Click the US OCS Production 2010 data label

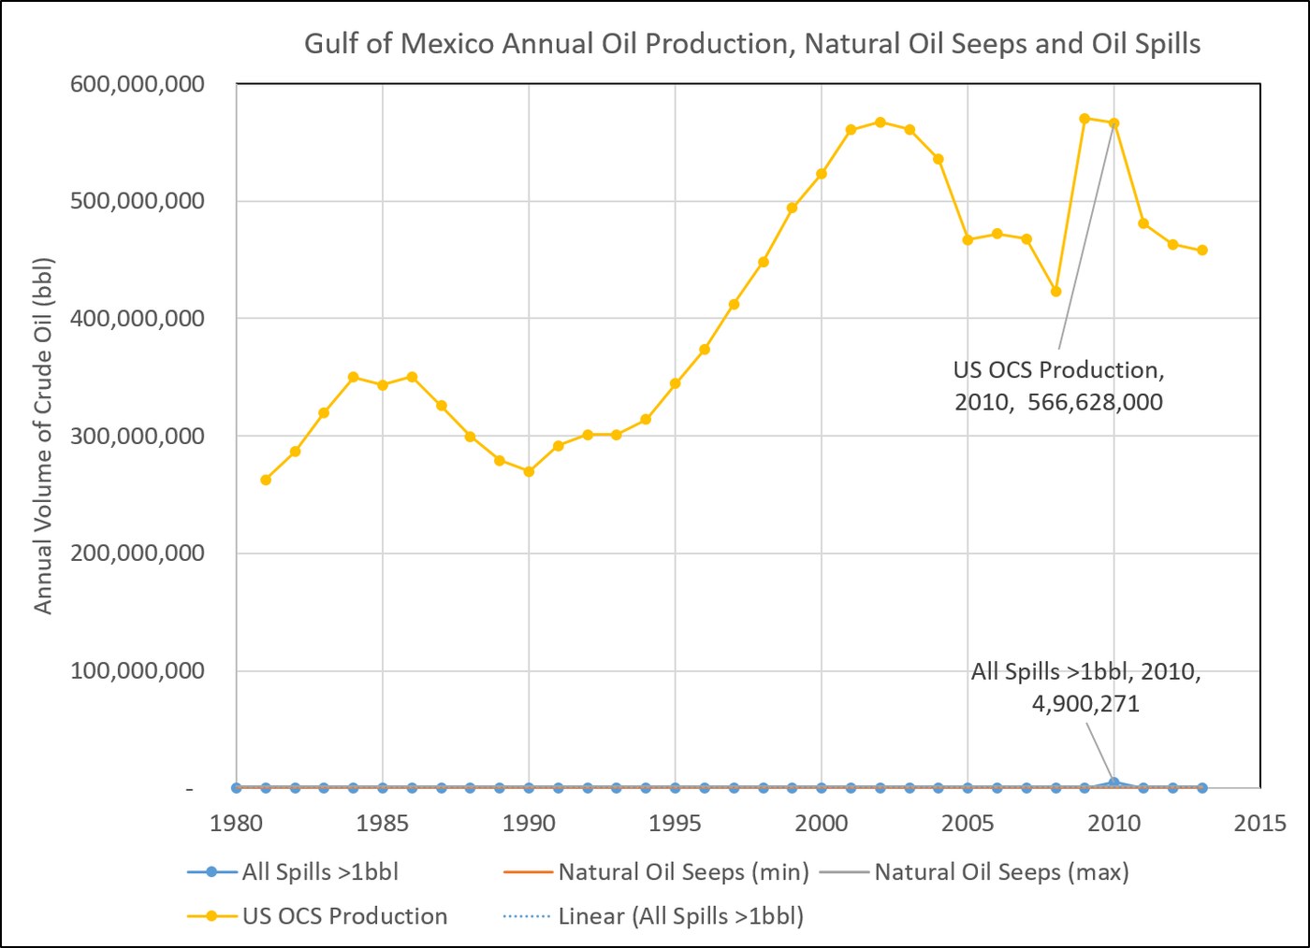tap(1058, 386)
